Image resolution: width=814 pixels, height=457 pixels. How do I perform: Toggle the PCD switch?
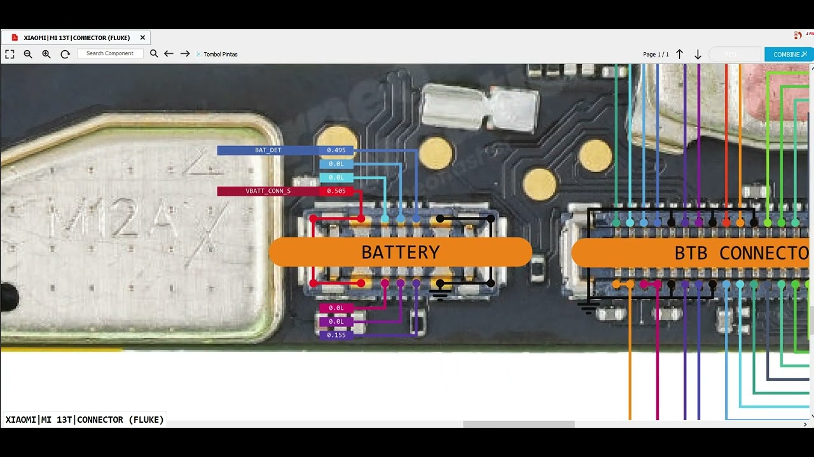tap(735, 55)
